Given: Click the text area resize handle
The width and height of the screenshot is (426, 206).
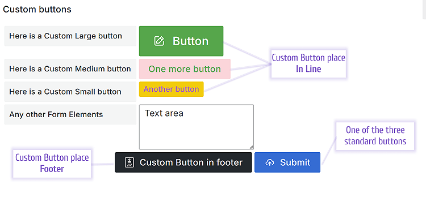Looking at the screenshot, I should 251,147.
